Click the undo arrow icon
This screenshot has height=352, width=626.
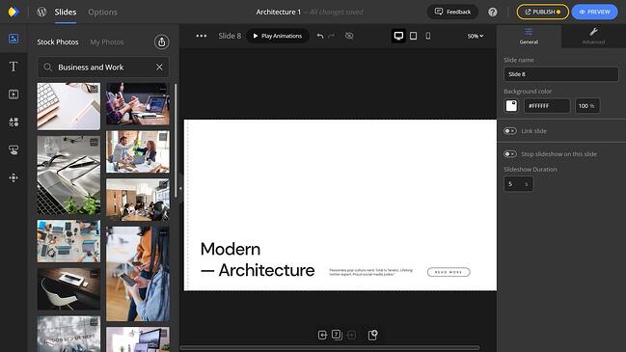click(x=320, y=36)
